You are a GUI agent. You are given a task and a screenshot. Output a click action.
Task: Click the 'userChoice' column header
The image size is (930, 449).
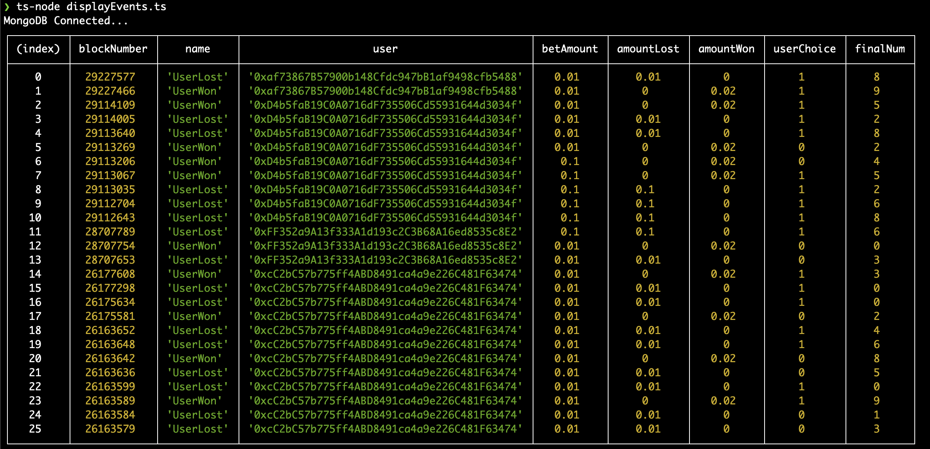pos(804,49)
